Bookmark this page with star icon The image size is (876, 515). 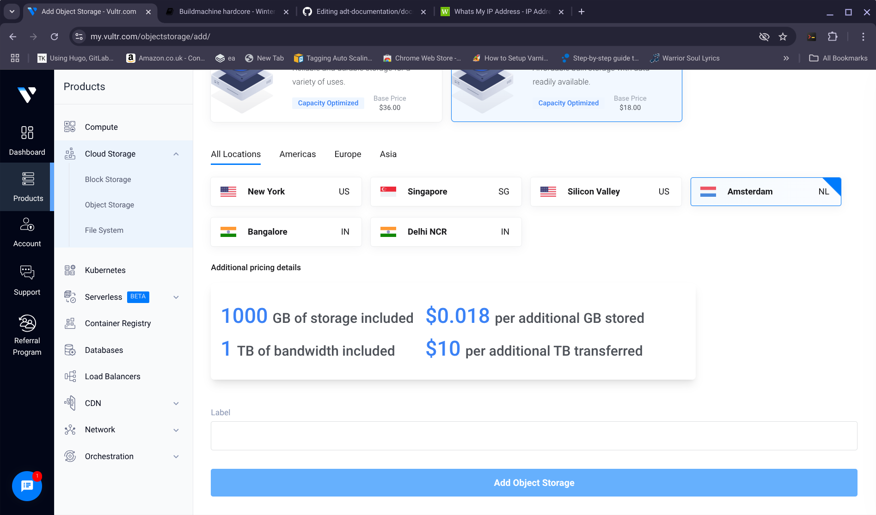point(783,36)
